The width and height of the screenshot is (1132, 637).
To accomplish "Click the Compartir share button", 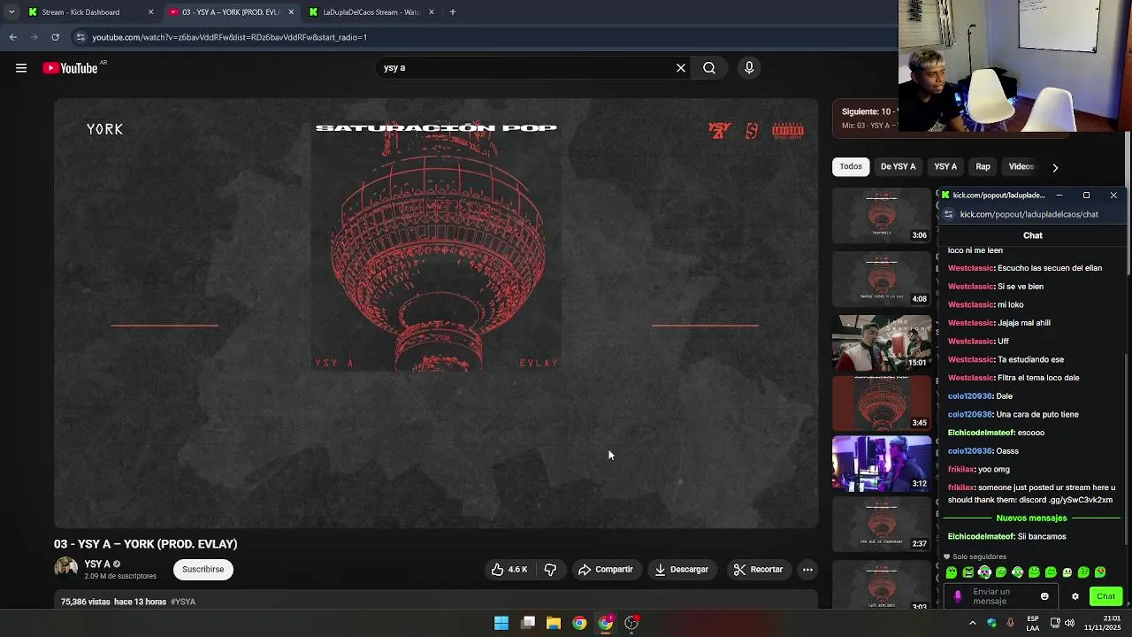I will point(606,570).
